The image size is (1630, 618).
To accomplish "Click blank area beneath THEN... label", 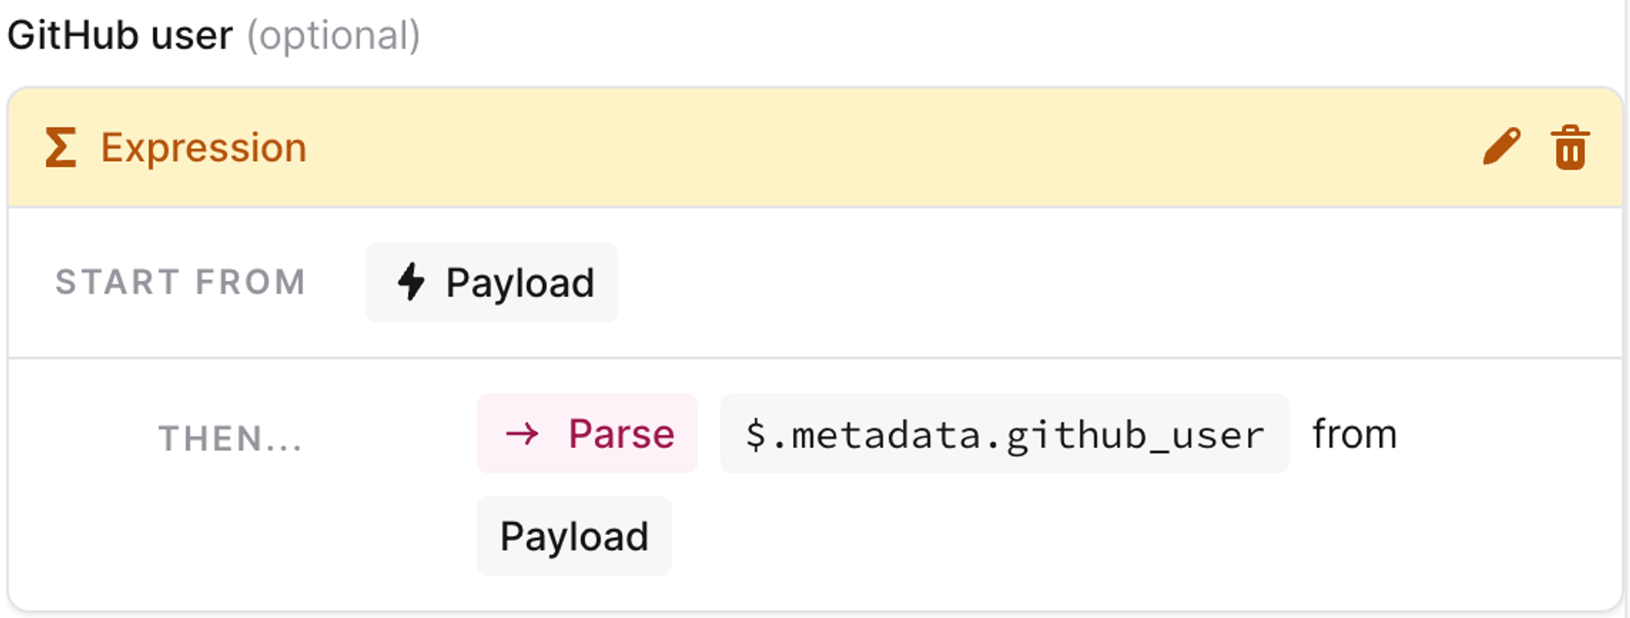I will [231, 537].
